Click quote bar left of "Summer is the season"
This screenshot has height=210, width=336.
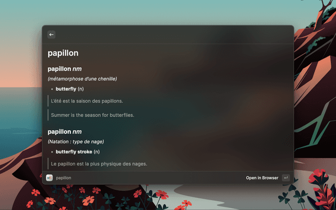coord(48,115)
